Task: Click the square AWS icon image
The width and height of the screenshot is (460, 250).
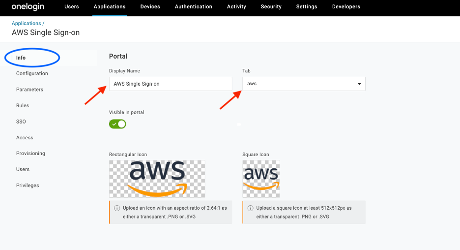Action: (x=261, y=179)
